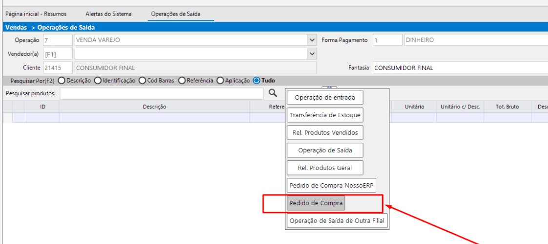This screenshot has width=548, height=244.
Task: Select the Operações de Saída tab
Action: pyautogui.click(x=176, y=14)
